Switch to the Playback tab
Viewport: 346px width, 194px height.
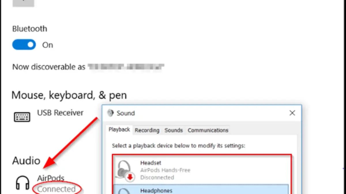coord(119,130)
